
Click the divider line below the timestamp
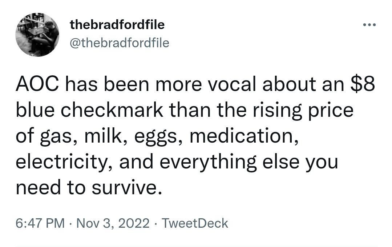tap(197, 246)
